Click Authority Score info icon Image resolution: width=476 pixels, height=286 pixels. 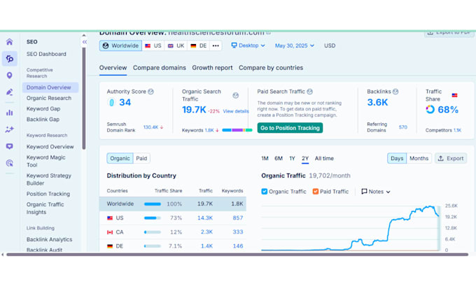click(150, 92)
